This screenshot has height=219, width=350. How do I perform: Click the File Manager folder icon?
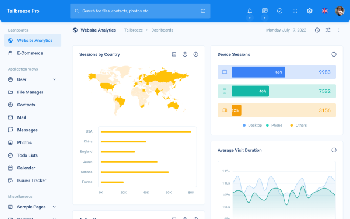[x=10, y=92]
